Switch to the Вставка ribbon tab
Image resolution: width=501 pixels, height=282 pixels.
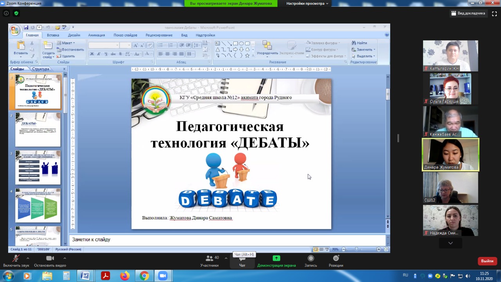53,35
